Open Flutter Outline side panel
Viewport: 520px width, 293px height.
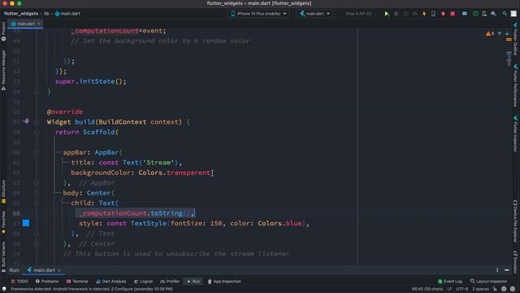[515, 39]
